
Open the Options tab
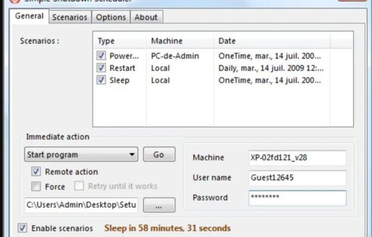tap(111, 17)
